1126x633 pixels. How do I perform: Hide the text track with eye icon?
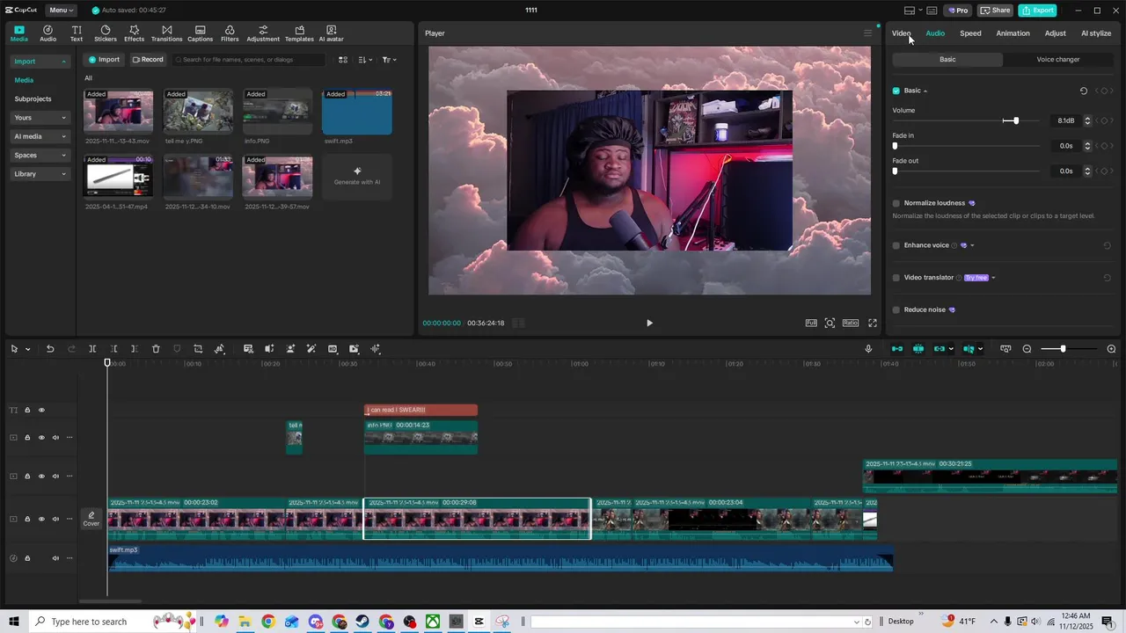[x=41, y=410]
